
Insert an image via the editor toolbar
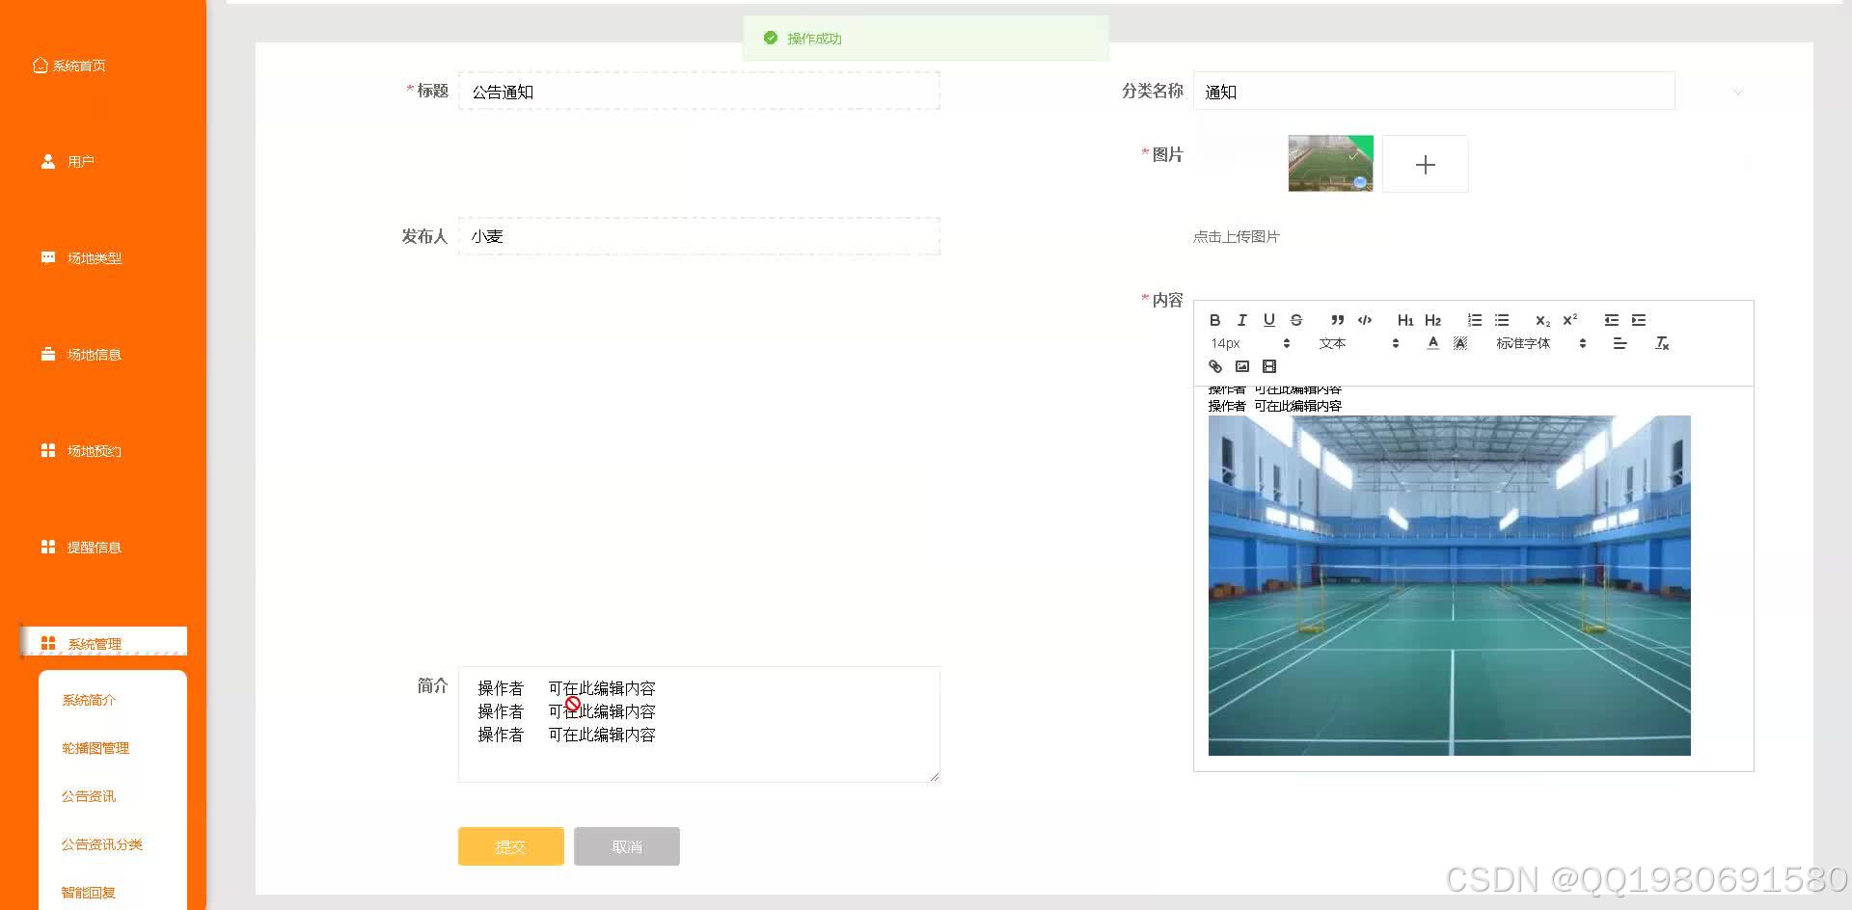1241,366
